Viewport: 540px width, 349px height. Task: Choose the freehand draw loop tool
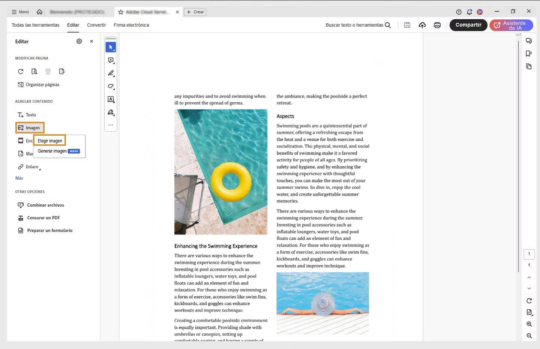(x=111, y=86)
